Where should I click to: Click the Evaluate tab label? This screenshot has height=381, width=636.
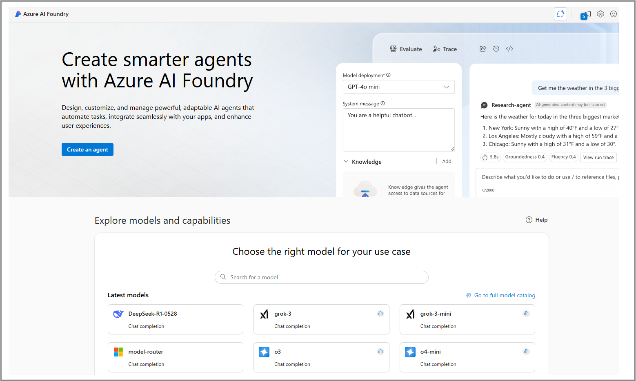point(411,49)
